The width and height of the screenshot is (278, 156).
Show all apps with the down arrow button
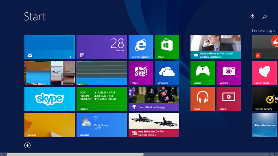28,145
